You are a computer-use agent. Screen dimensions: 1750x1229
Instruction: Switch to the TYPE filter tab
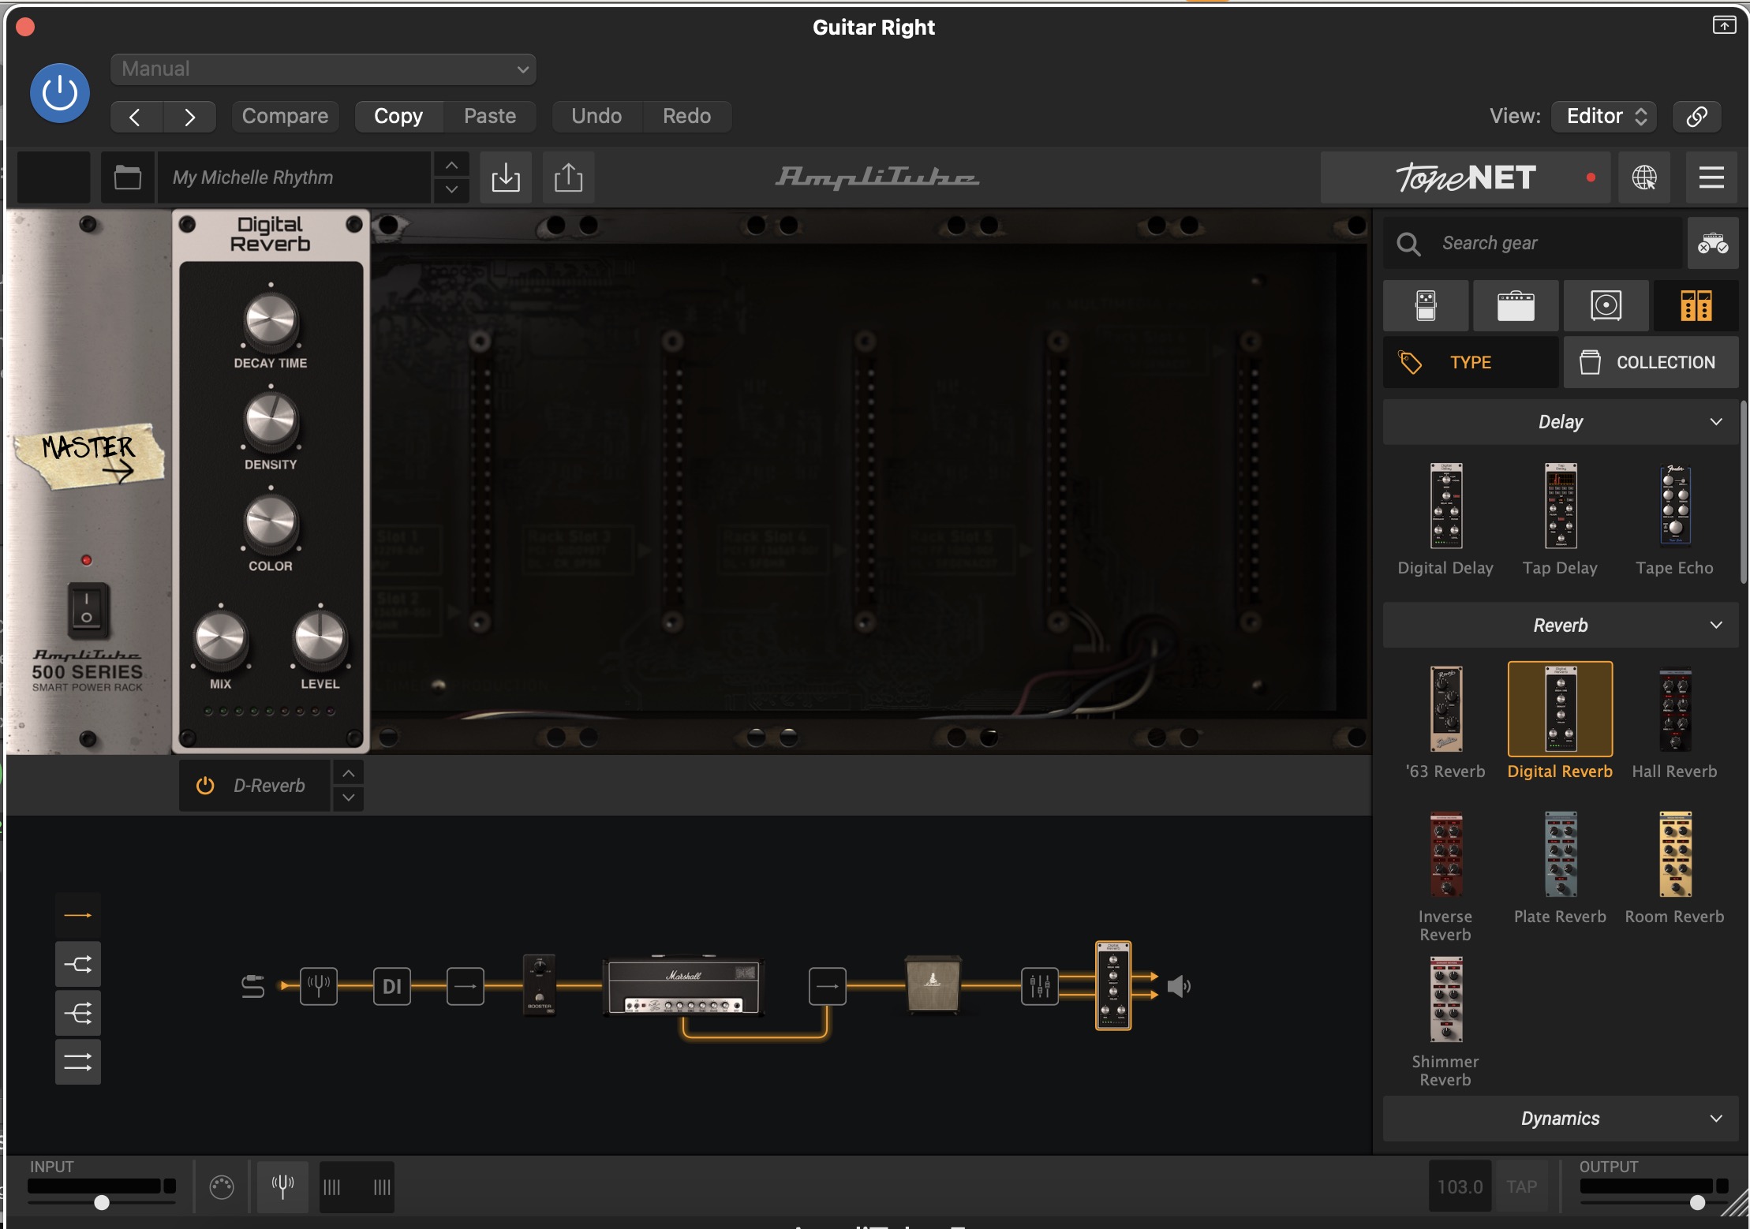[1471, 362]
